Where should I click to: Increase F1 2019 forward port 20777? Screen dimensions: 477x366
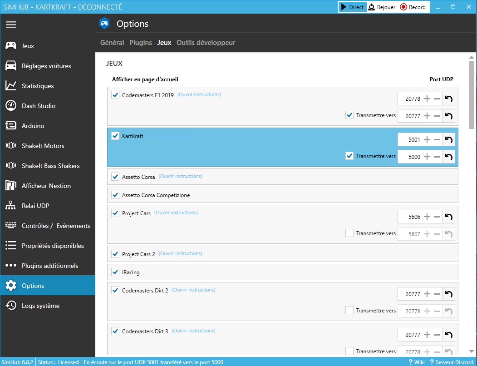tap(427, 116)
